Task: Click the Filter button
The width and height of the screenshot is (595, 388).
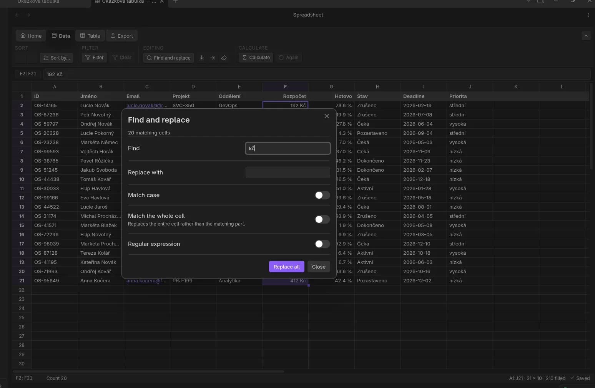Action: 94,58
